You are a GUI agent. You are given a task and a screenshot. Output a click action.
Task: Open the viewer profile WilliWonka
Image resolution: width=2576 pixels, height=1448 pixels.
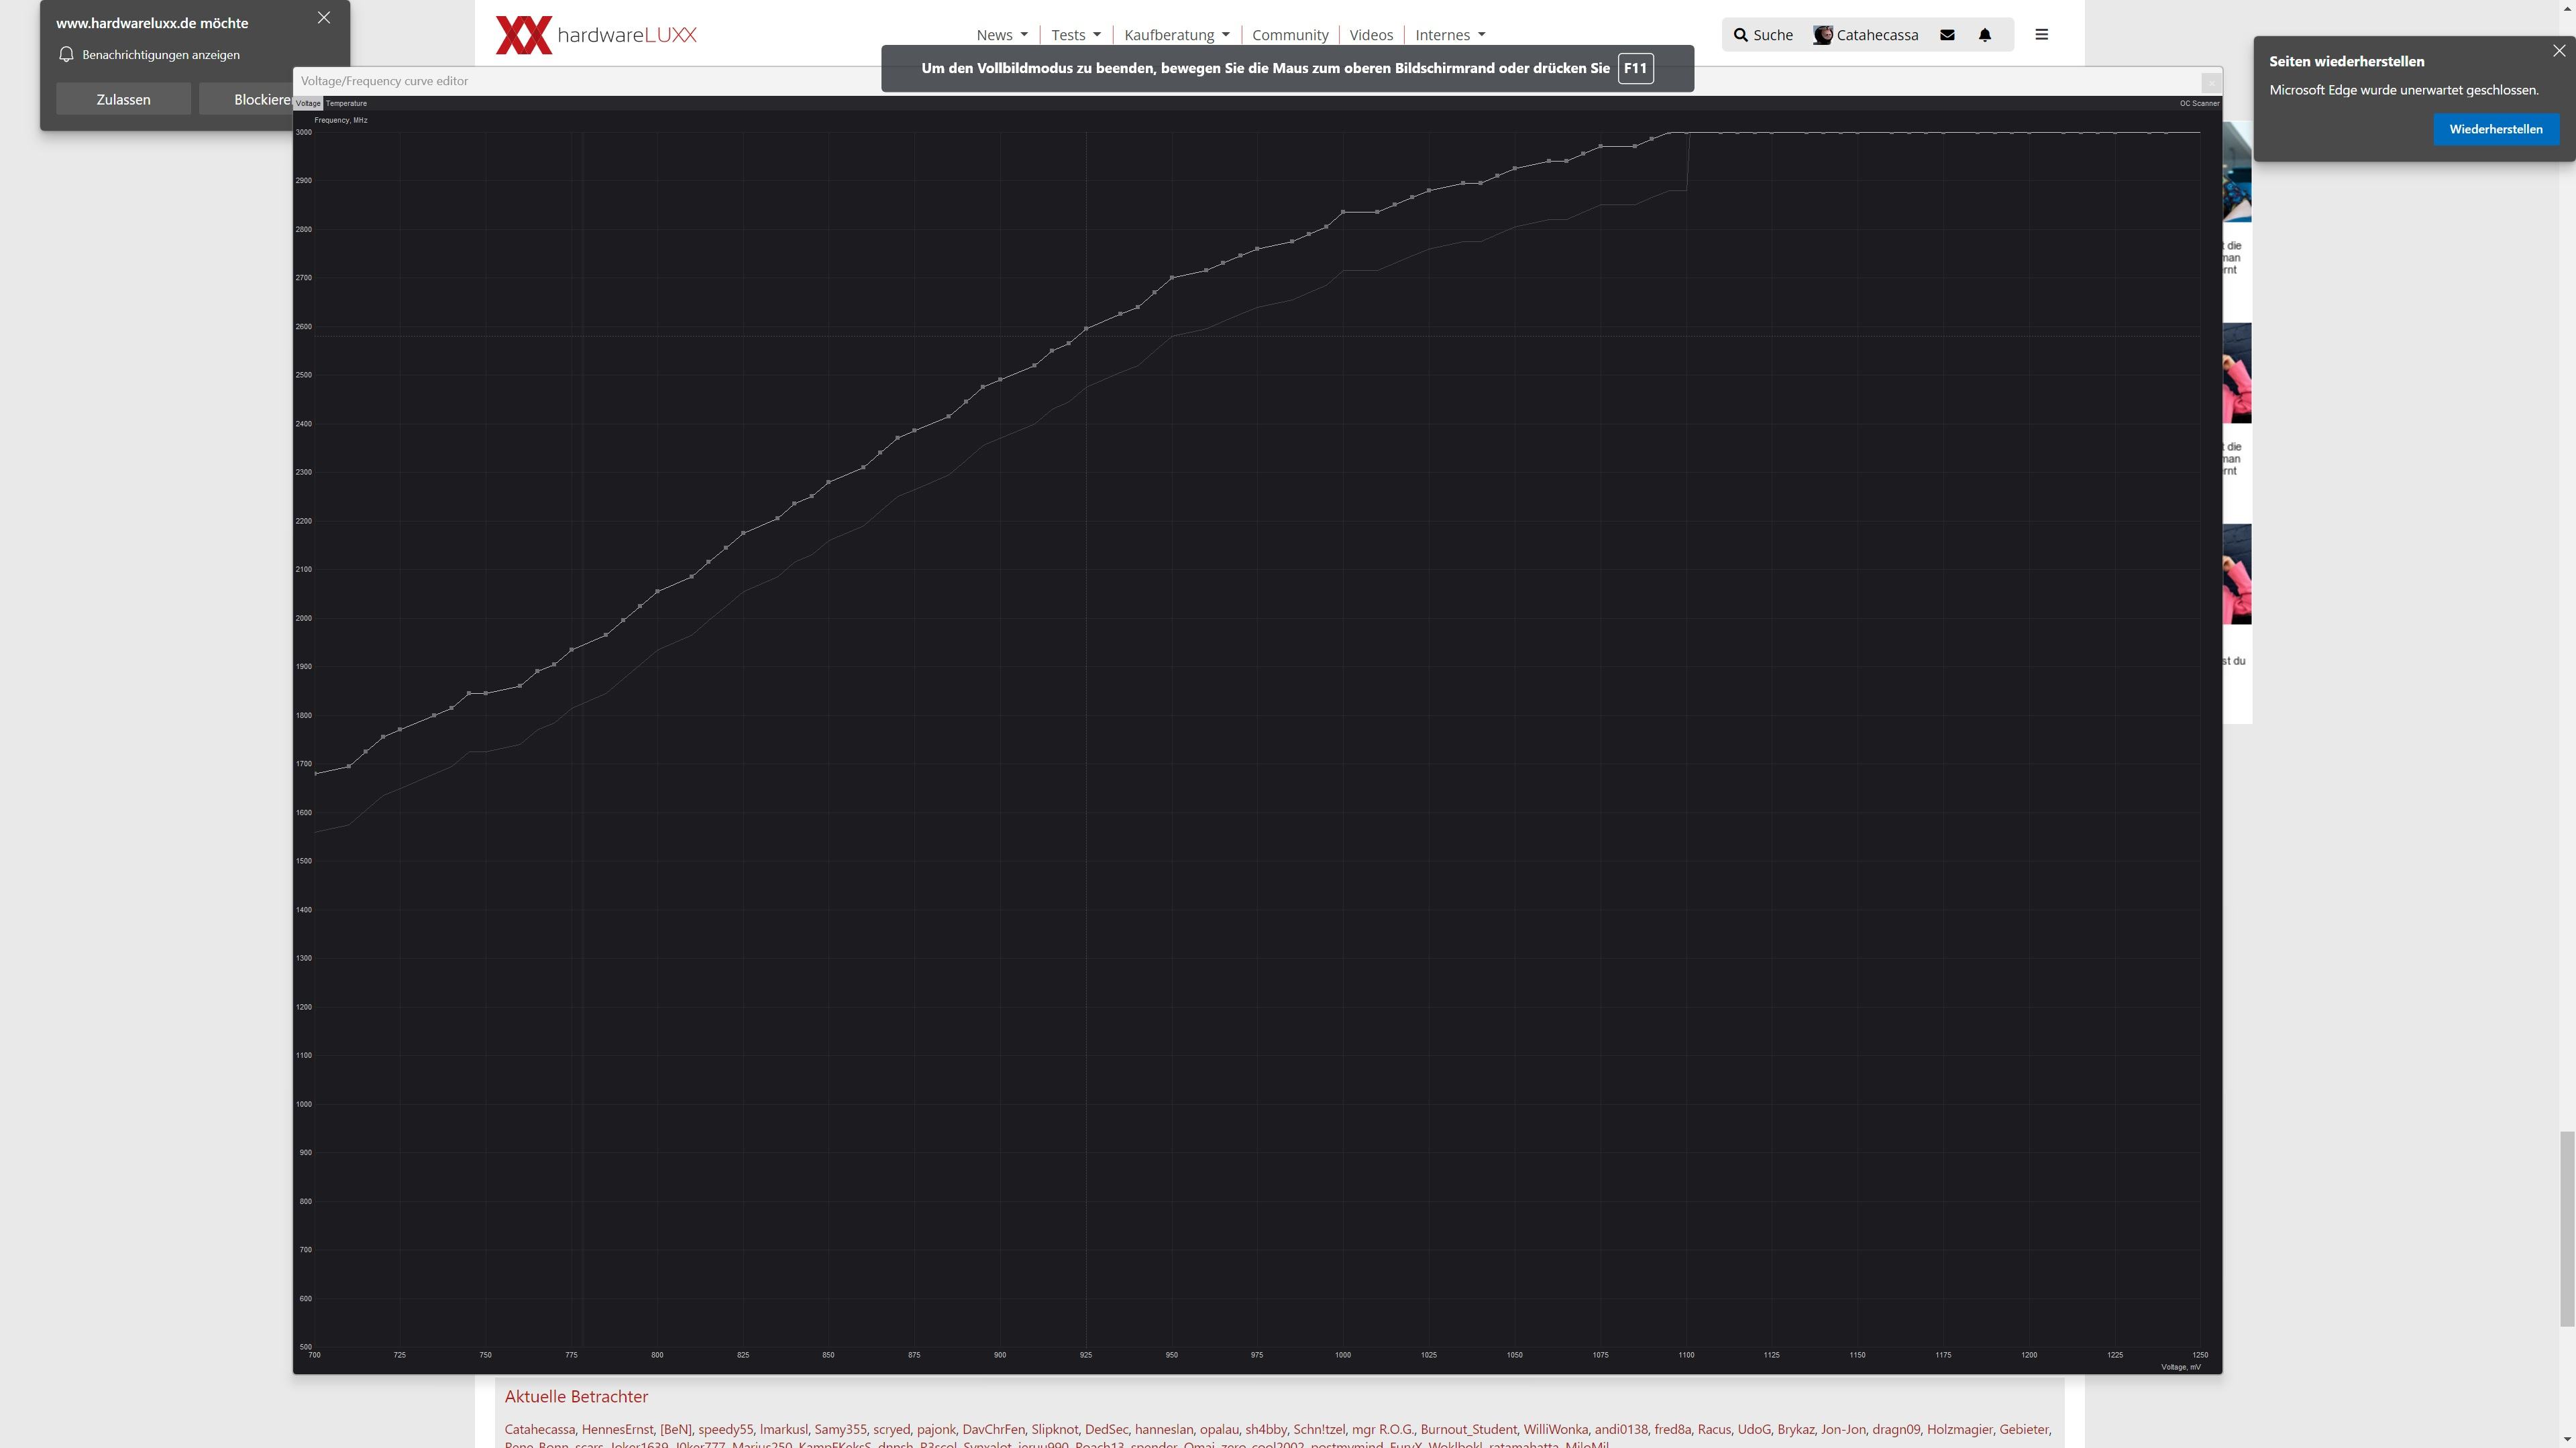tap(1555, 1429)
